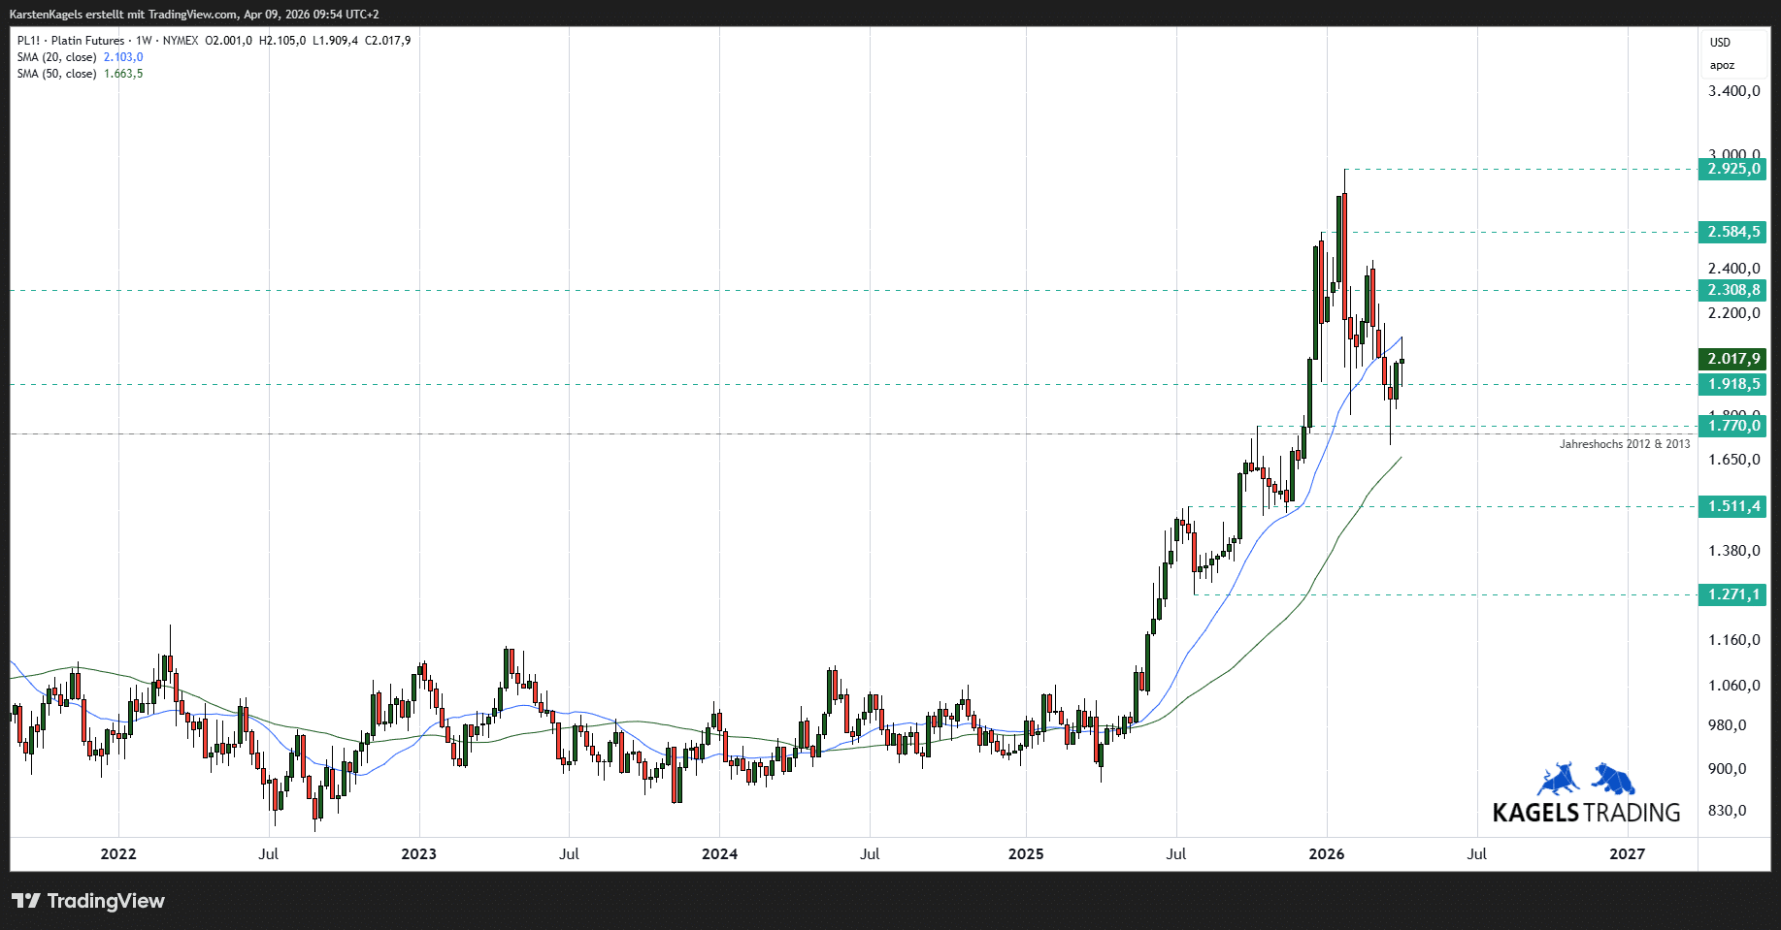1781x930 pixels.
Task: Select the current price label 2.017,9
Action: pyautogui.click(x=1732, y=359)
